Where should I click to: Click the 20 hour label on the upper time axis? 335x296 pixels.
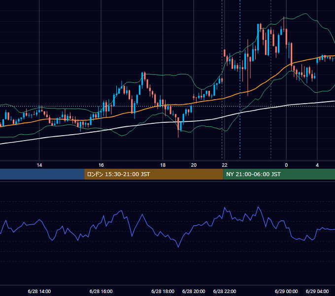tap(194, 165)
